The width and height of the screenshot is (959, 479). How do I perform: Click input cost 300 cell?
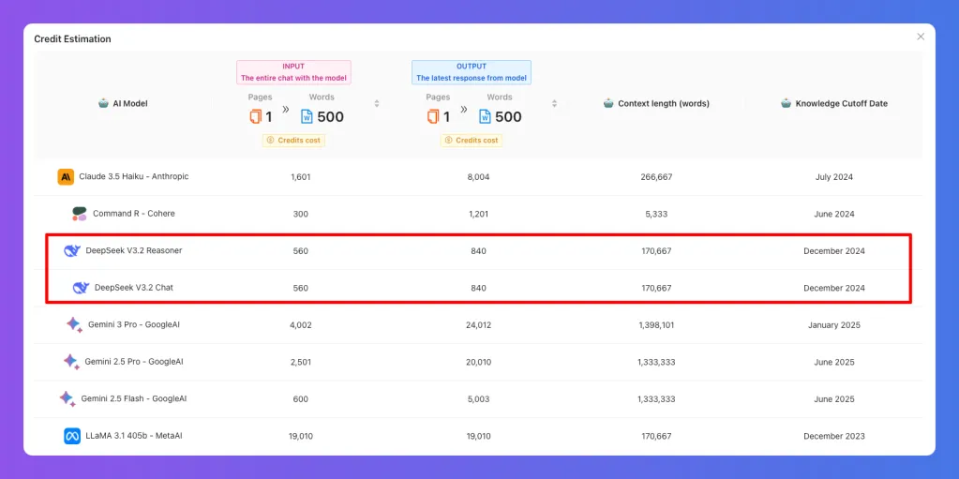(301, 214)
